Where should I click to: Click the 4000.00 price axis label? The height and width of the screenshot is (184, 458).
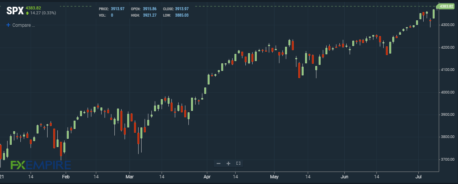[446, 92]
